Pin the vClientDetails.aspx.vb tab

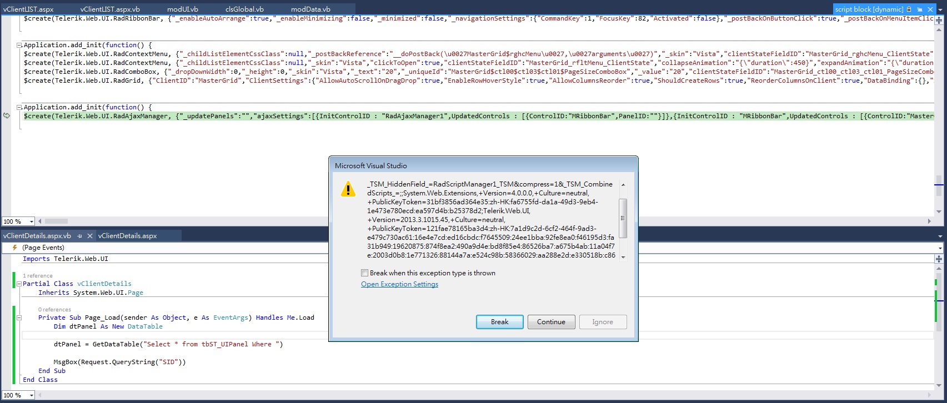tap(80, 236)
